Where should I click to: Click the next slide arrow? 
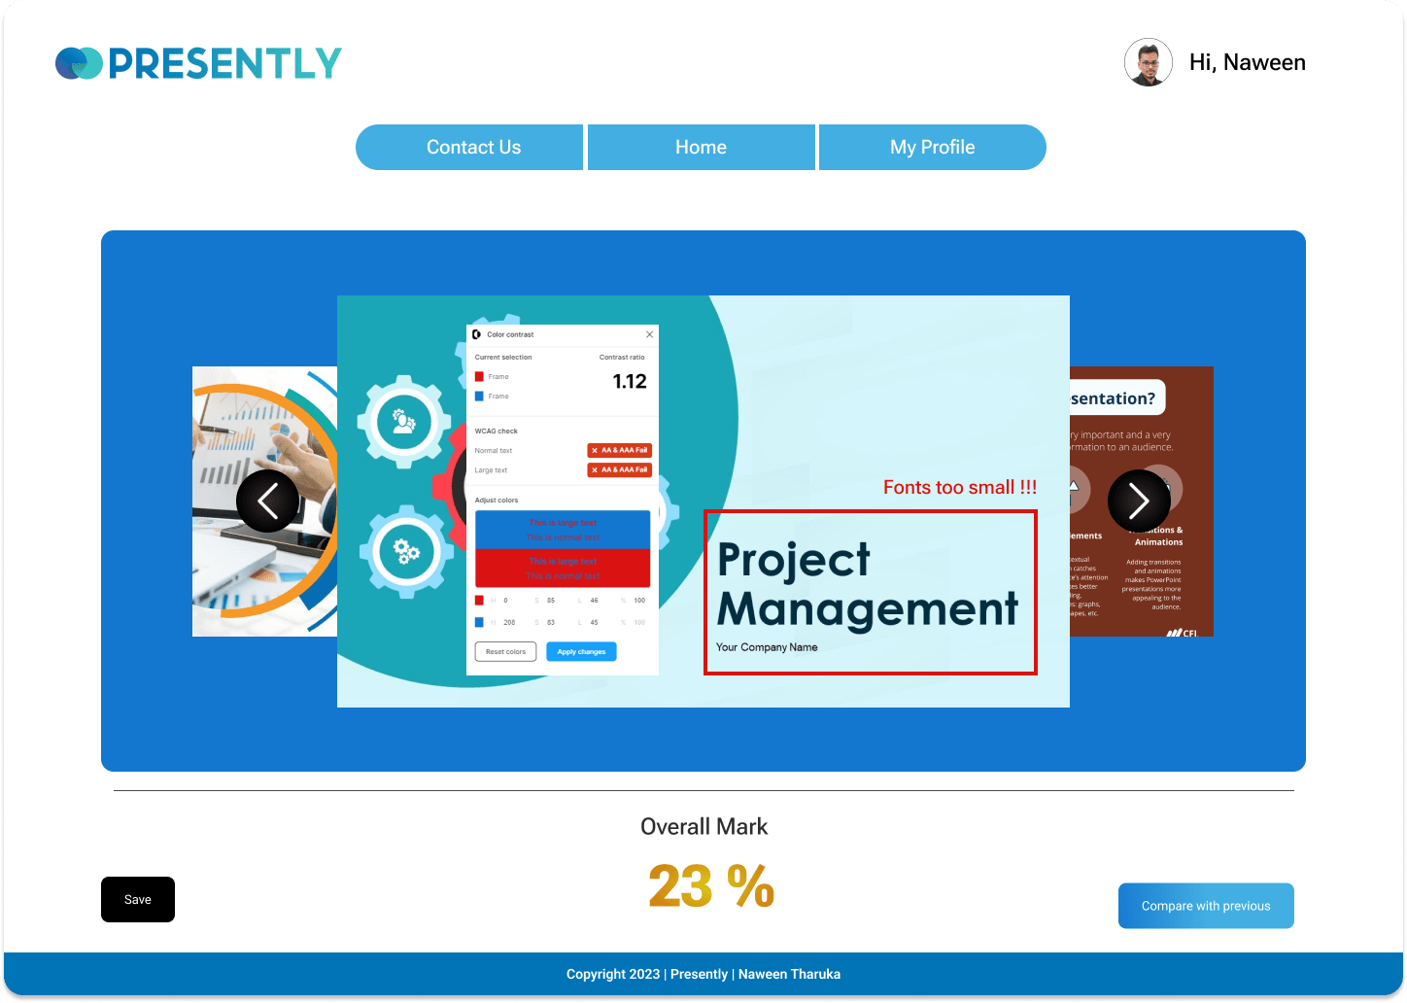click(x=1139, y=501)
